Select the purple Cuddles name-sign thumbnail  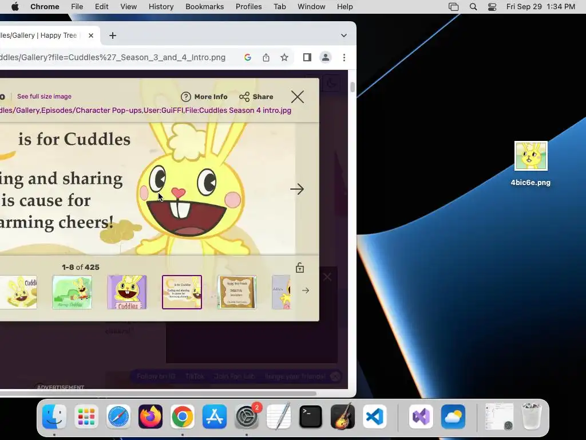pos(127,292)
